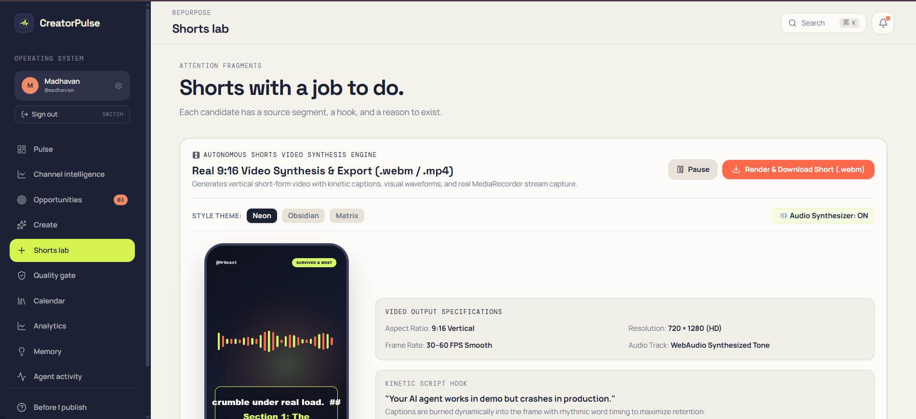Focus the Search field
The height and width of the screenshot is (419, 916).
(x=823, y=23)
